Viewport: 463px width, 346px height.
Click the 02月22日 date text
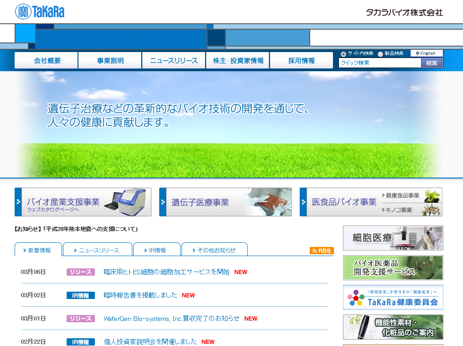click(x=33, y=342)
